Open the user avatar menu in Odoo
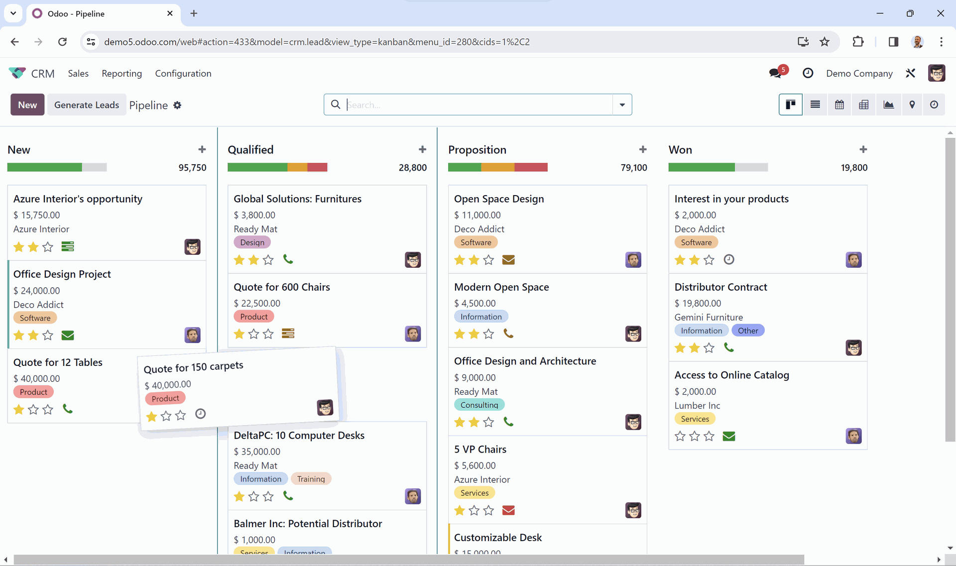This screenshot has height=566, width=956. (x=937, y=73)
